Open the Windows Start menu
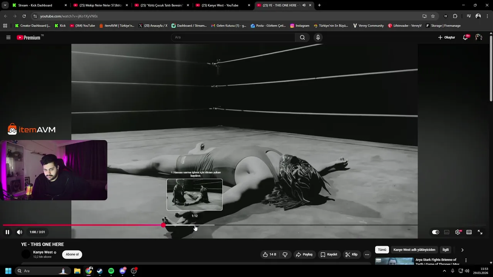The width and height of the screenshot is (493, 277). pos(8,271)
